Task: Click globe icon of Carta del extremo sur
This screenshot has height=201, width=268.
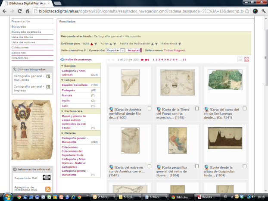Action: [112, 167]
